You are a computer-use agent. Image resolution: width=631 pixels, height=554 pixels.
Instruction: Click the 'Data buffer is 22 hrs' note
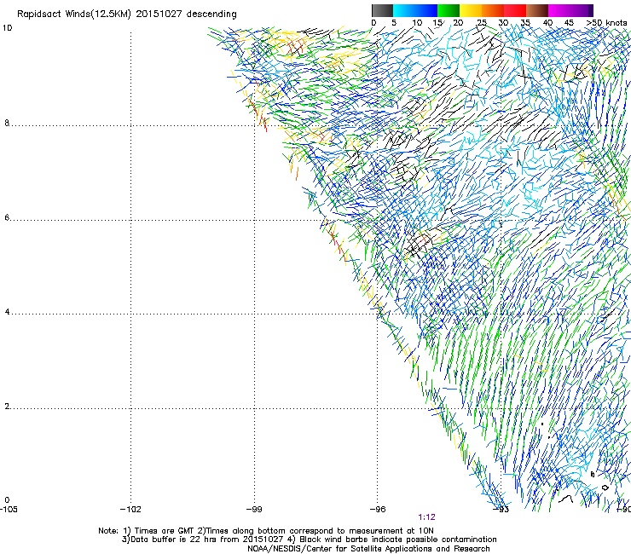309,540
